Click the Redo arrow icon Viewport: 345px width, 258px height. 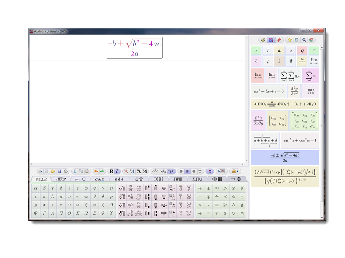pyautogui.click(x=102, y=169)
